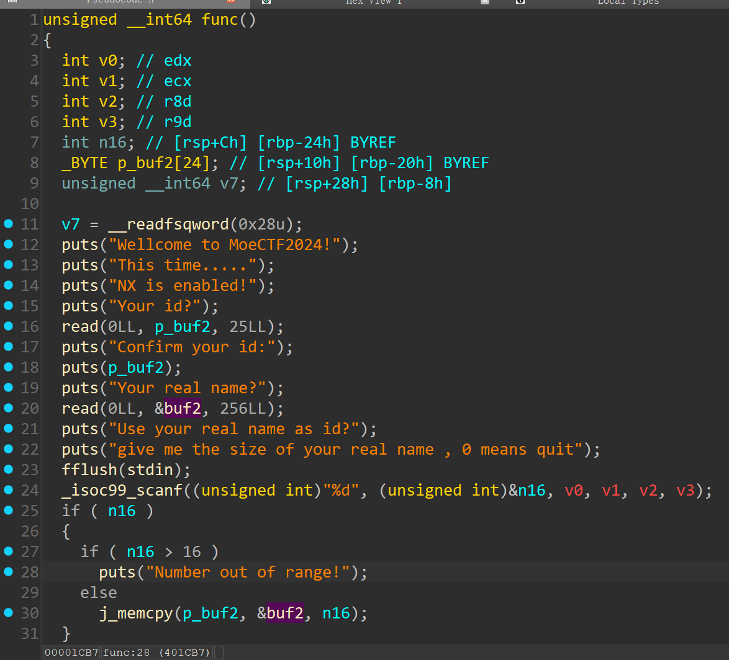This screenshot has height=660, width=729.
Task: Click read call on line 16
Action: 80,326
